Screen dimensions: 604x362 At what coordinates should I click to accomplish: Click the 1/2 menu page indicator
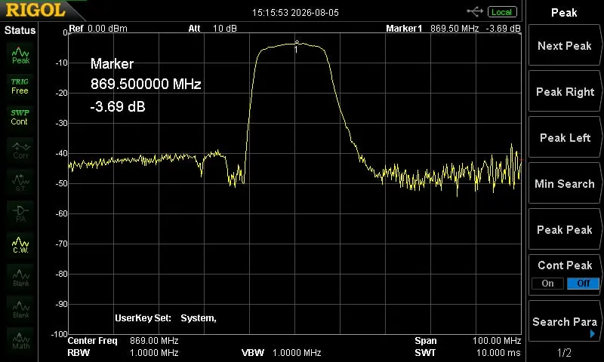[564, 352]
